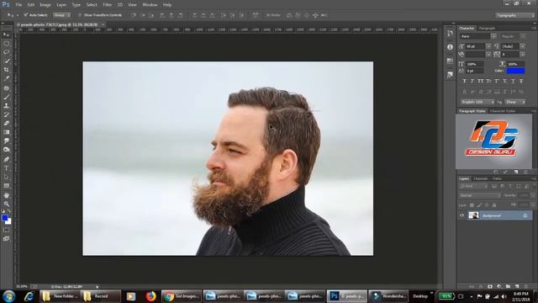
Task: Select the Healing Brush tool
Action: 6,88
